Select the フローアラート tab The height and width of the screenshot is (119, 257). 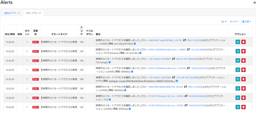(33, 13)
